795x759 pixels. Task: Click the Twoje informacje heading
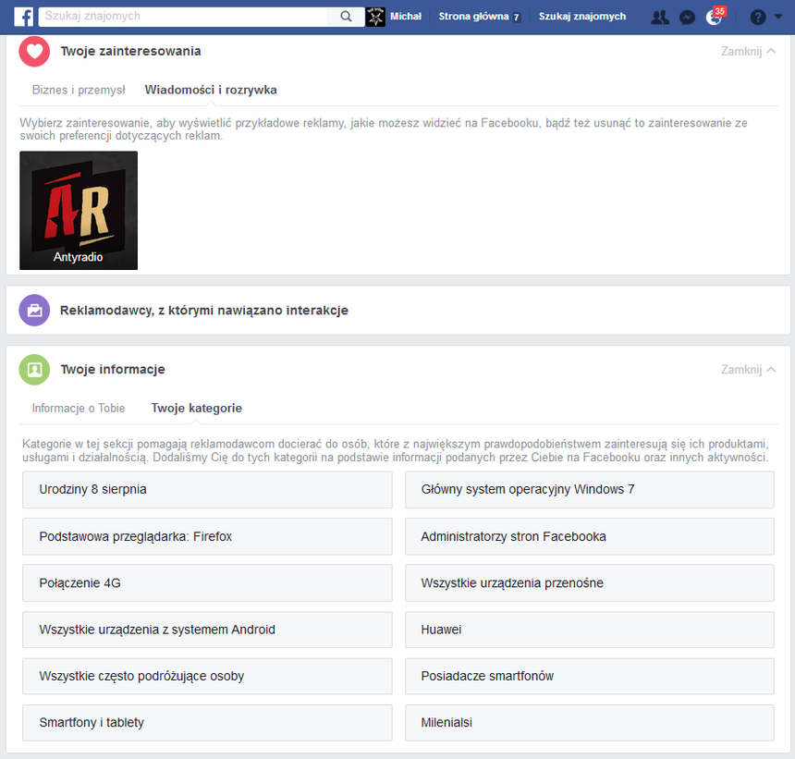tap(113, 370)
